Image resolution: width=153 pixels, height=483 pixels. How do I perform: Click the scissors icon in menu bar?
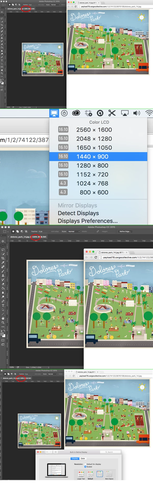112,113
